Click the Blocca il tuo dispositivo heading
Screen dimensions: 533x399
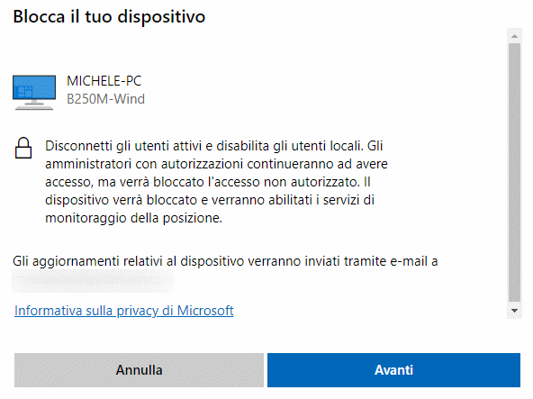pos(109,17)
